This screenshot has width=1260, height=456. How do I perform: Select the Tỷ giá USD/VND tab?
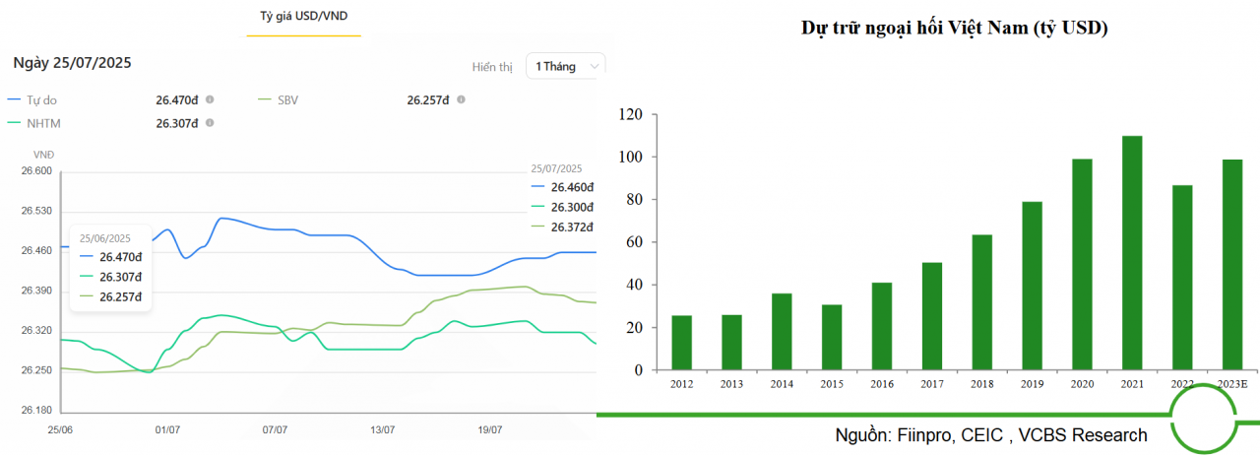(303, 19)
